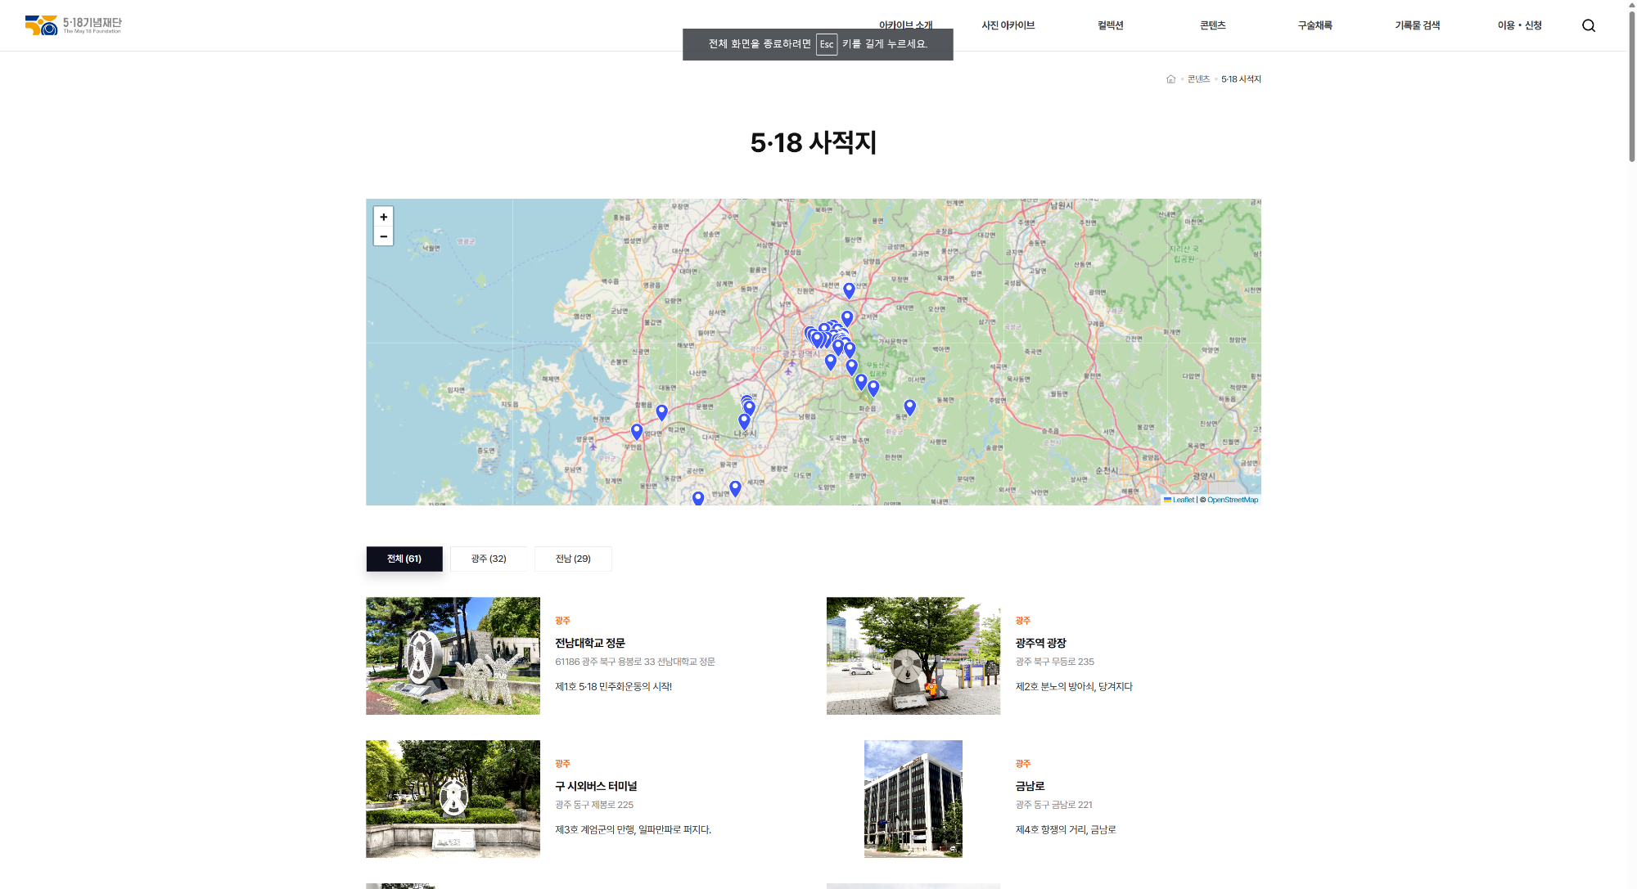
Task: Click the OpenStreetMap attribution link
Action: click(x=1232, y=500)
